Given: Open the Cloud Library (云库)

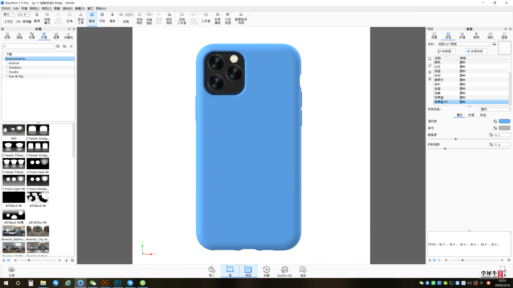Looking at the screenshot, I should pos(12,272).
